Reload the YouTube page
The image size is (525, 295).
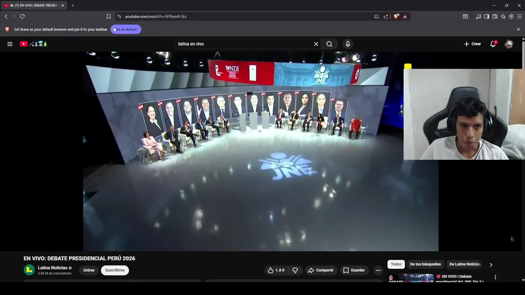pos(22,16)
